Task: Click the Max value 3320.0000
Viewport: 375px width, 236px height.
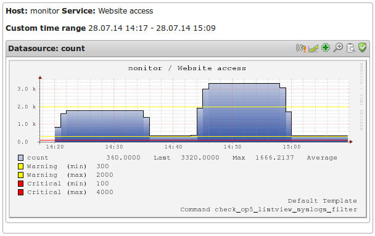Action: coord(200,158)
